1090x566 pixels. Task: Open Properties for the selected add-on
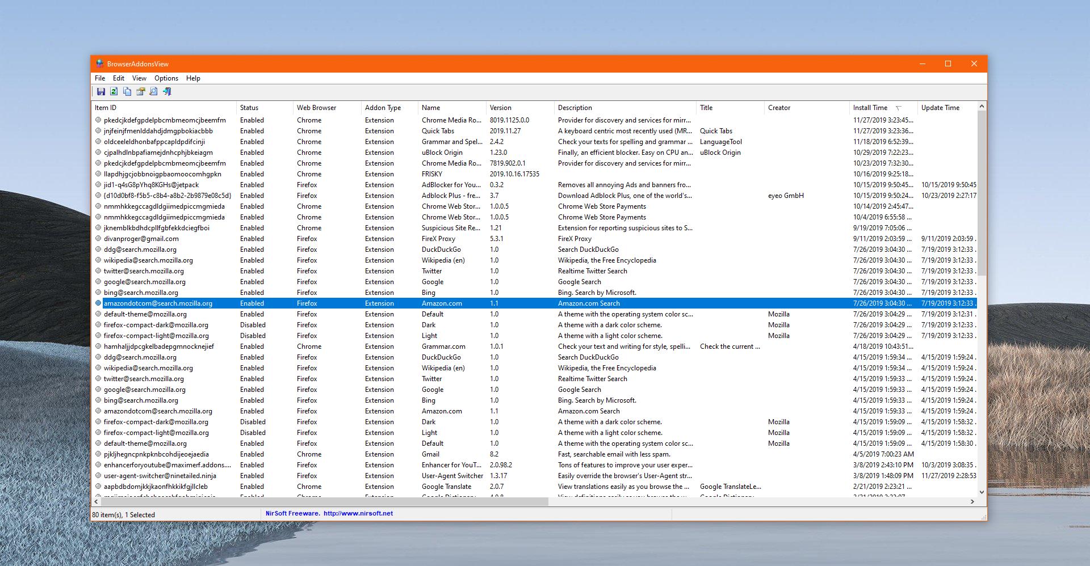click(141, 91)
